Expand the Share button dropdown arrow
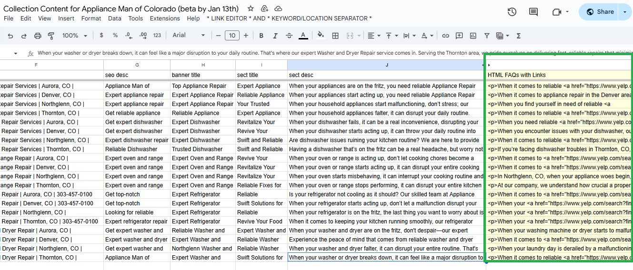633x270 pixels. coord(624,12)
